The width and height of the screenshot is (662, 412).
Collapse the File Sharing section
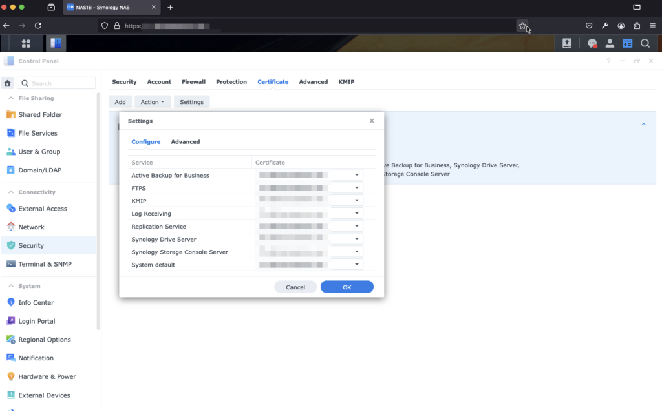(11, 98)
